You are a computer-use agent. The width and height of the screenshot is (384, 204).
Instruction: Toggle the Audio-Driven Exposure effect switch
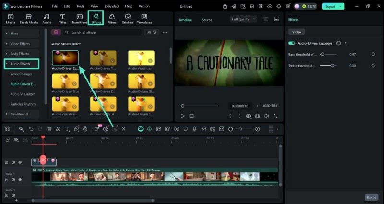tap(292, 43)
